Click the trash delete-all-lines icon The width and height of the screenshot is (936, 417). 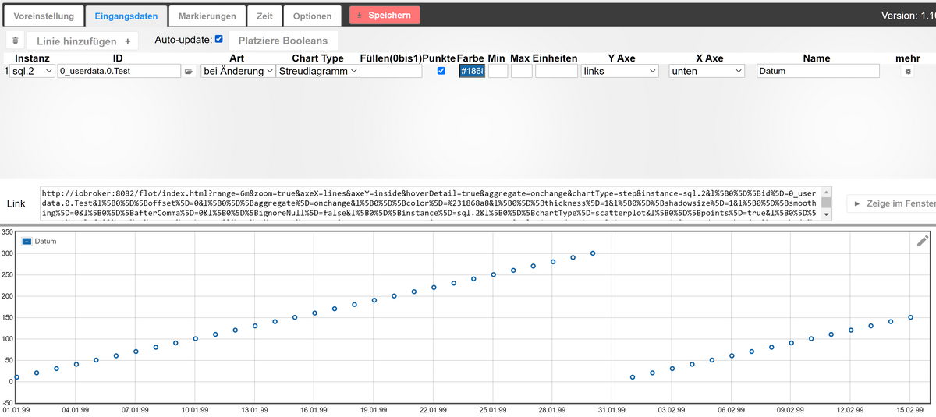(16, 41)
